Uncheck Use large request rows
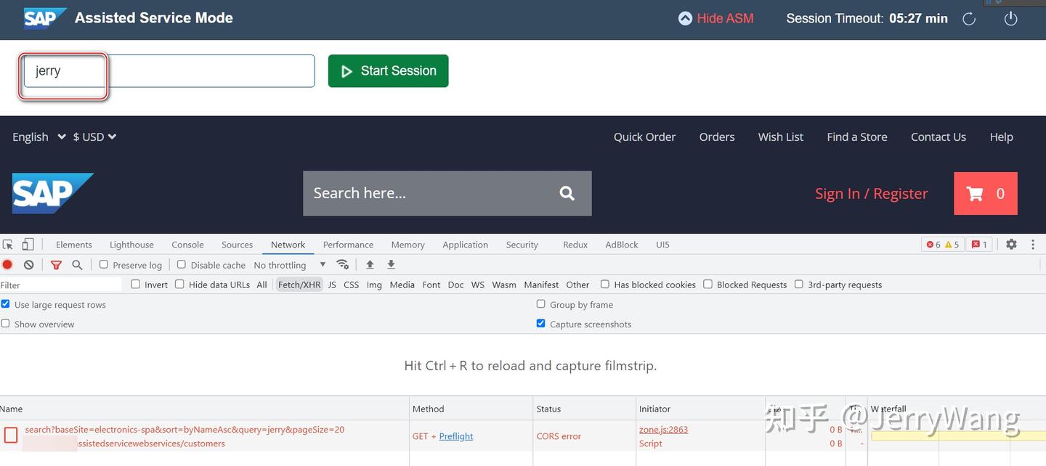Viewport: 1046px width, 466px height. coord(5,304)
